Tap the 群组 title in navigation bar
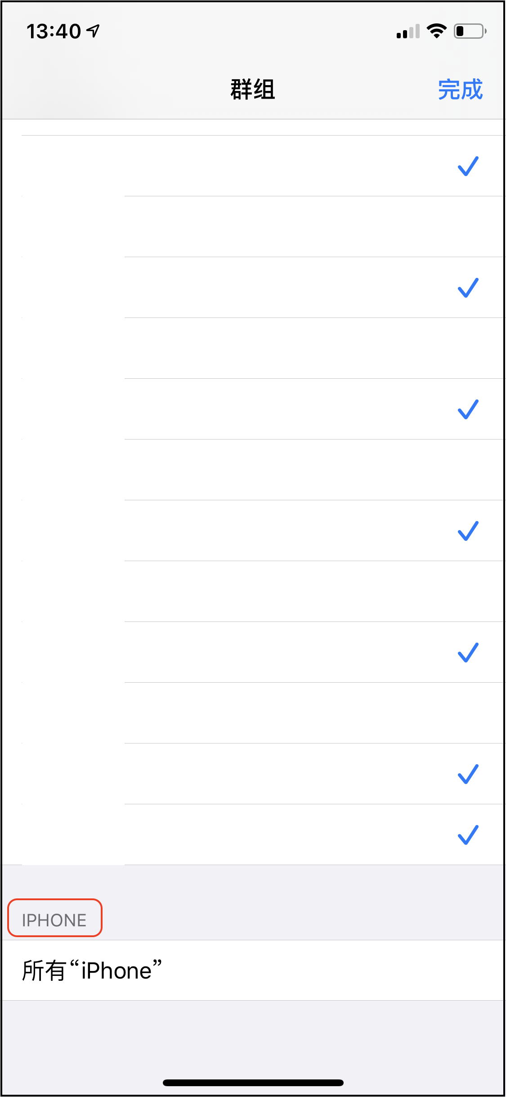This screenshot has width=506, height=1097. 253,89
